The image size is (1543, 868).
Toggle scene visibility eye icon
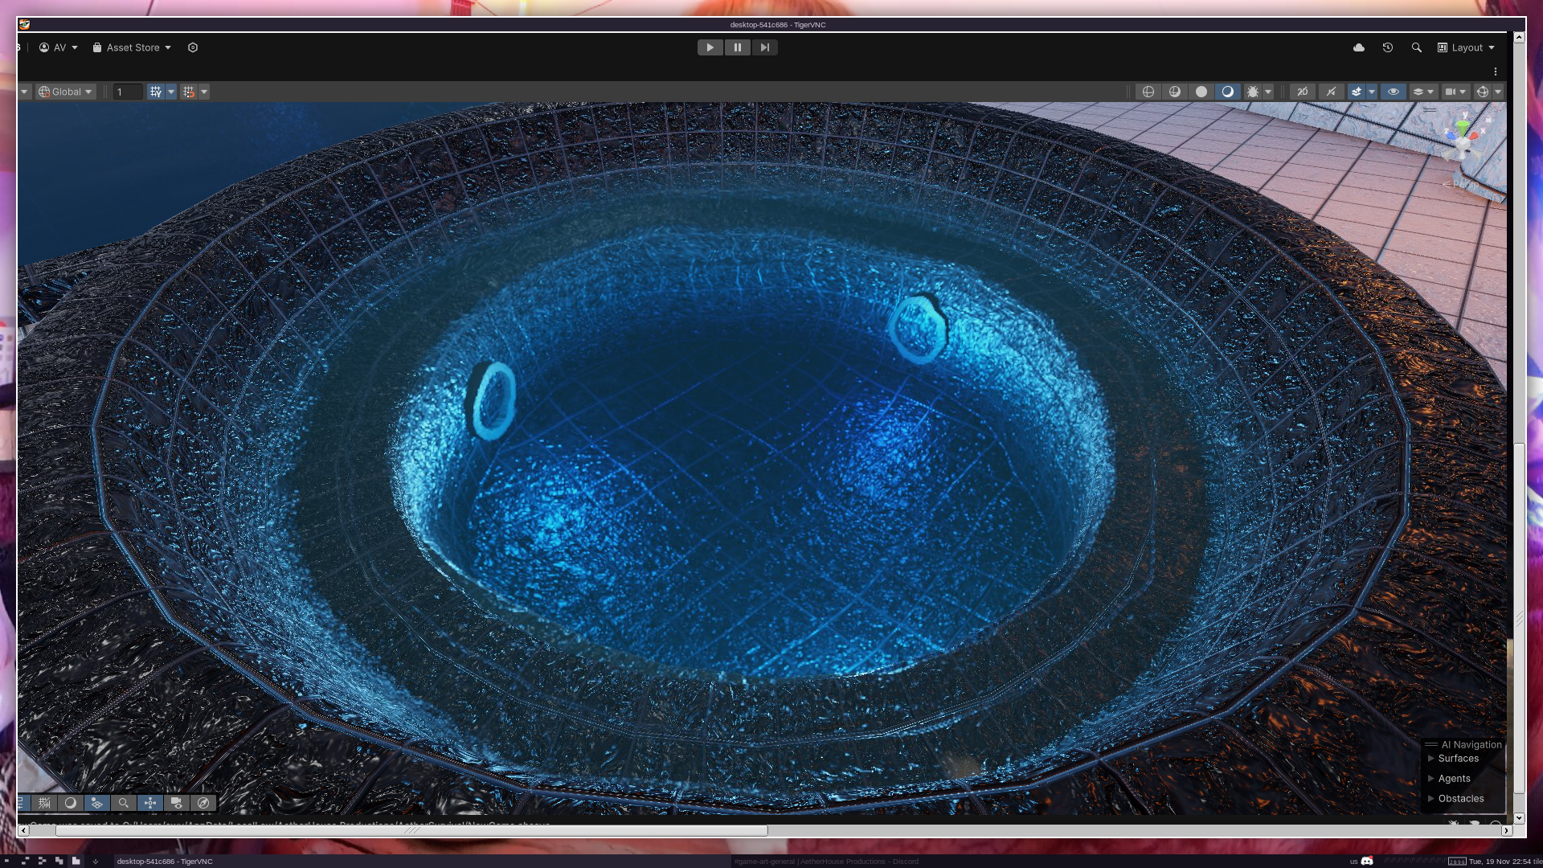pos(1393,92)
